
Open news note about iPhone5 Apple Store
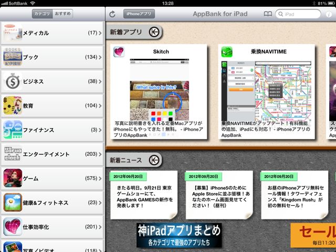click(219, 195)
